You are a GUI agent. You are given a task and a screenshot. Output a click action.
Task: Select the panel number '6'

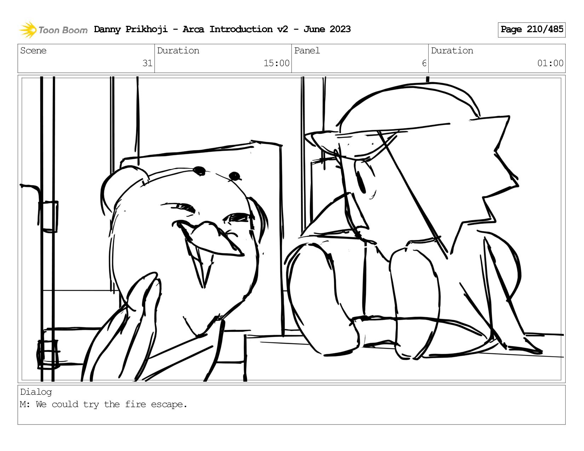(x=424, y=63)
